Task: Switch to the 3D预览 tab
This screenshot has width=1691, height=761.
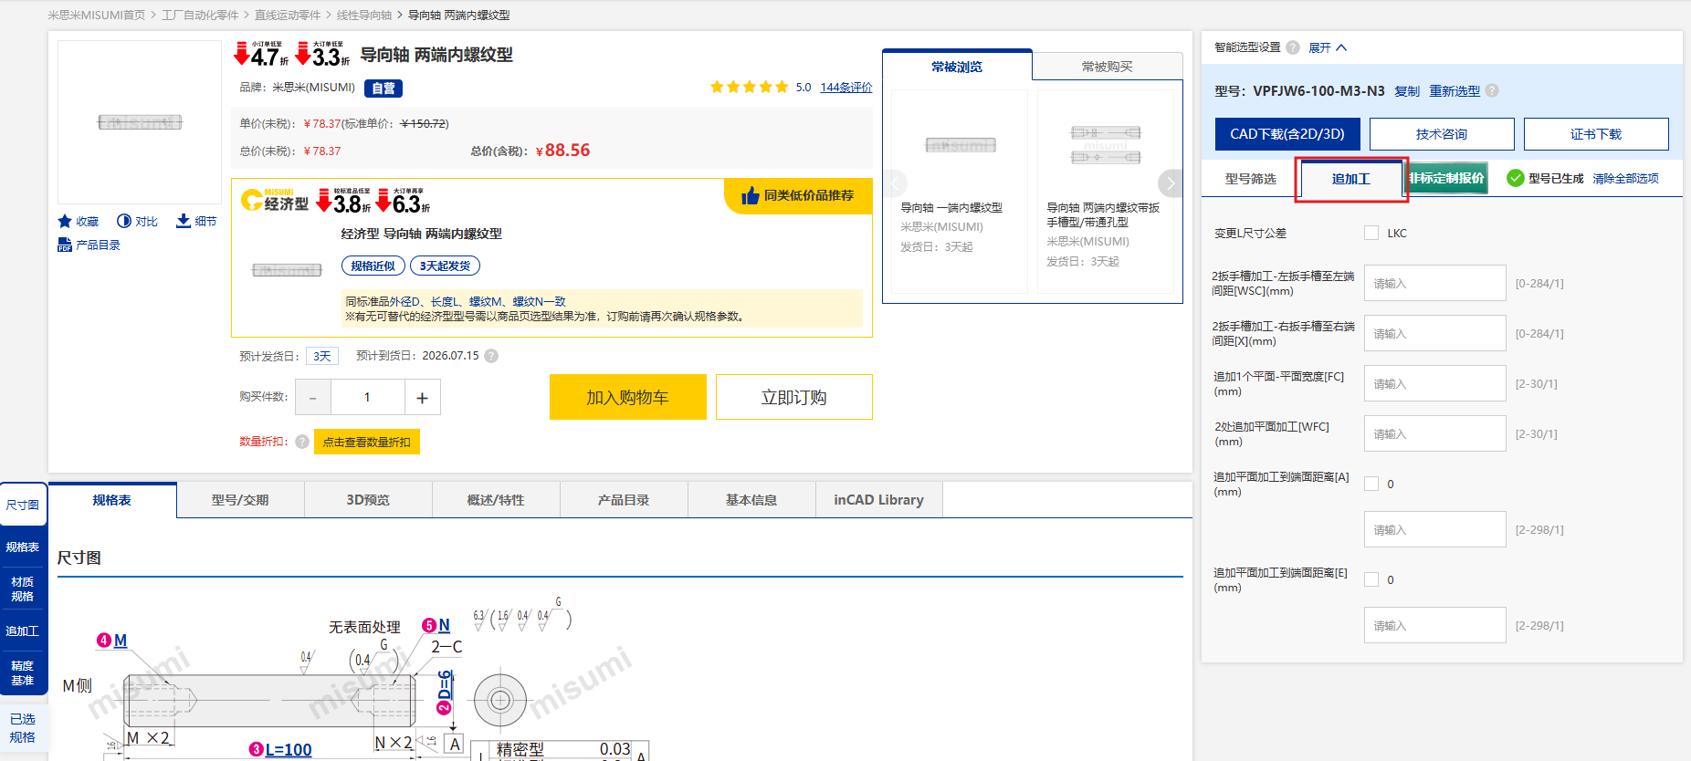Action: click(368, 500)
